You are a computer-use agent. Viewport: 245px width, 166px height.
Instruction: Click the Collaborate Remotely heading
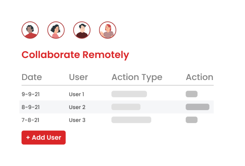[x=75, y=55]
